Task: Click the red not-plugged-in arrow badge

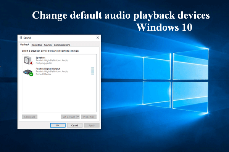Action: (x=31, y=63)
